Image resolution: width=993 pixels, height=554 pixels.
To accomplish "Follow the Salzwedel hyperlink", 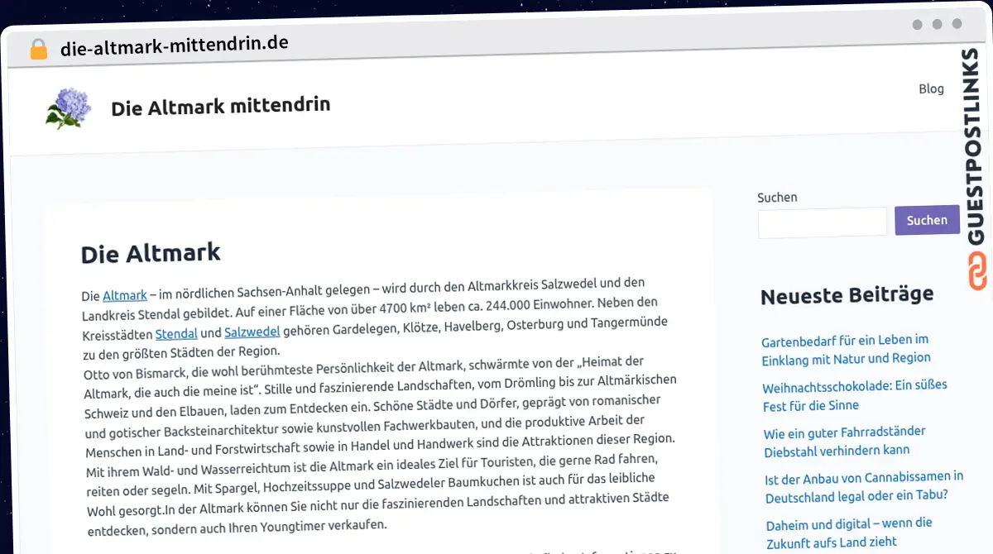I will [252, 332].
